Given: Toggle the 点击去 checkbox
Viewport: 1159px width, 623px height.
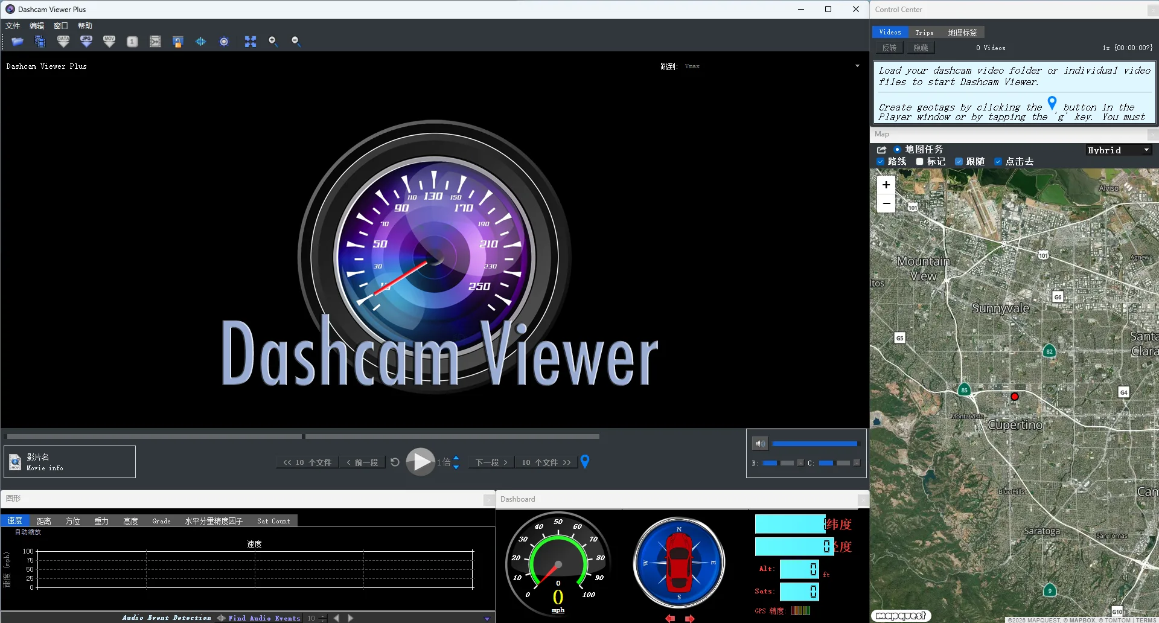Looking at the screenshot, I should click(x=998, y=162).
